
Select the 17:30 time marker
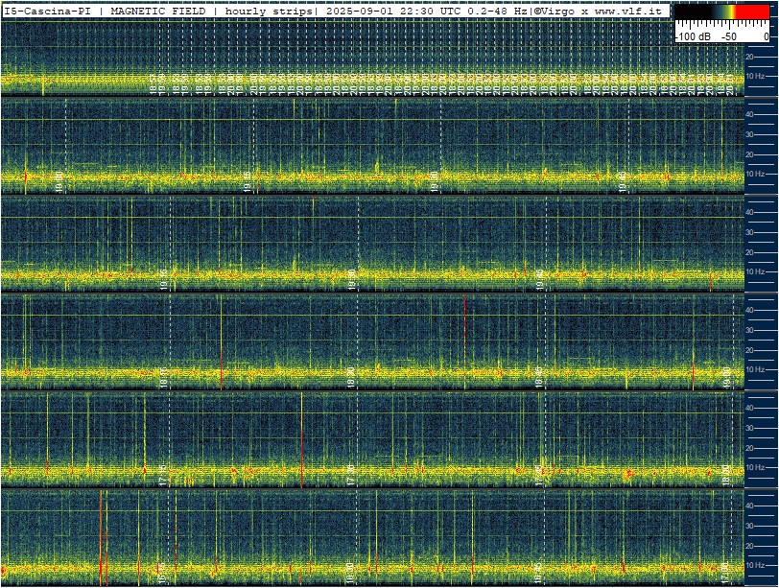[x=352, y=475]
